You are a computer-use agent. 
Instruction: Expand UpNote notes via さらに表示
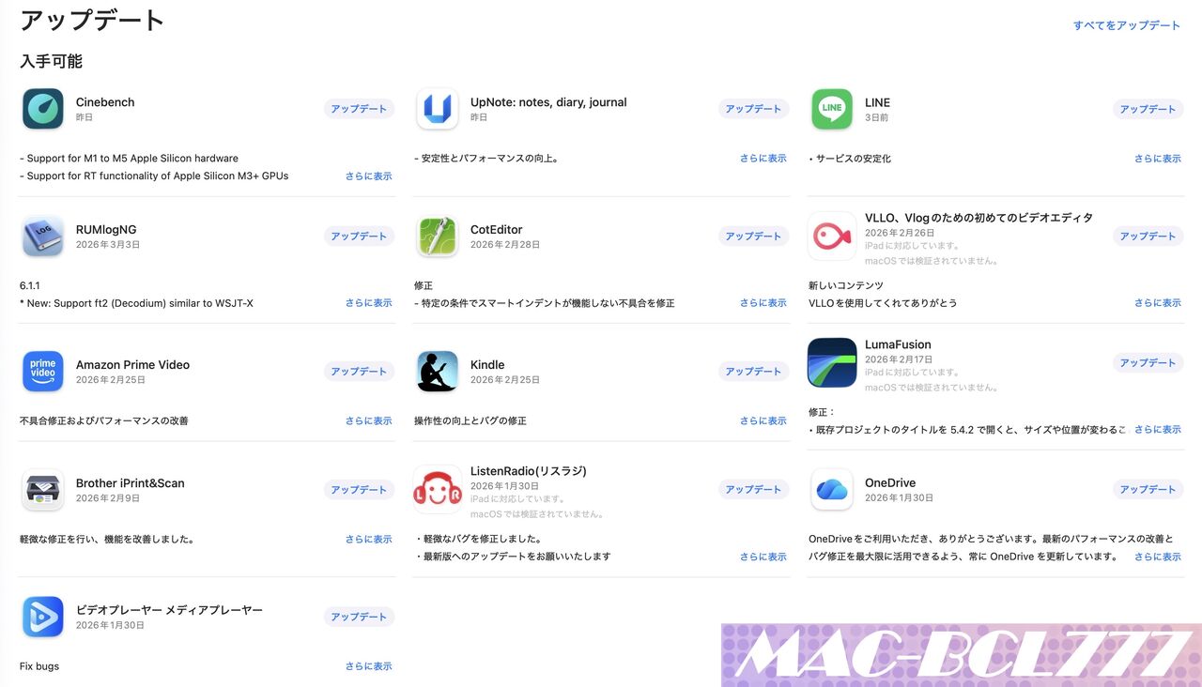763,159
